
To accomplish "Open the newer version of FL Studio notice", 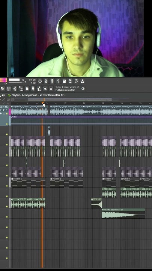I will pos(67,88).
